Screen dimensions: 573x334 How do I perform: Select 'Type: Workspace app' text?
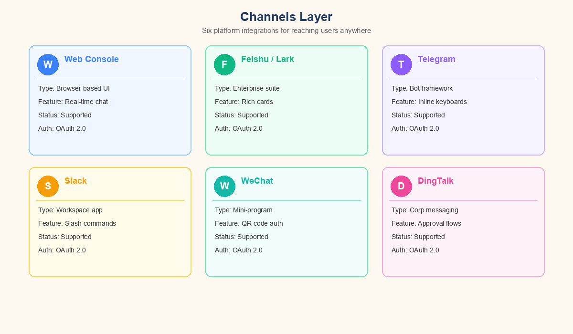[x=70, y=210]
